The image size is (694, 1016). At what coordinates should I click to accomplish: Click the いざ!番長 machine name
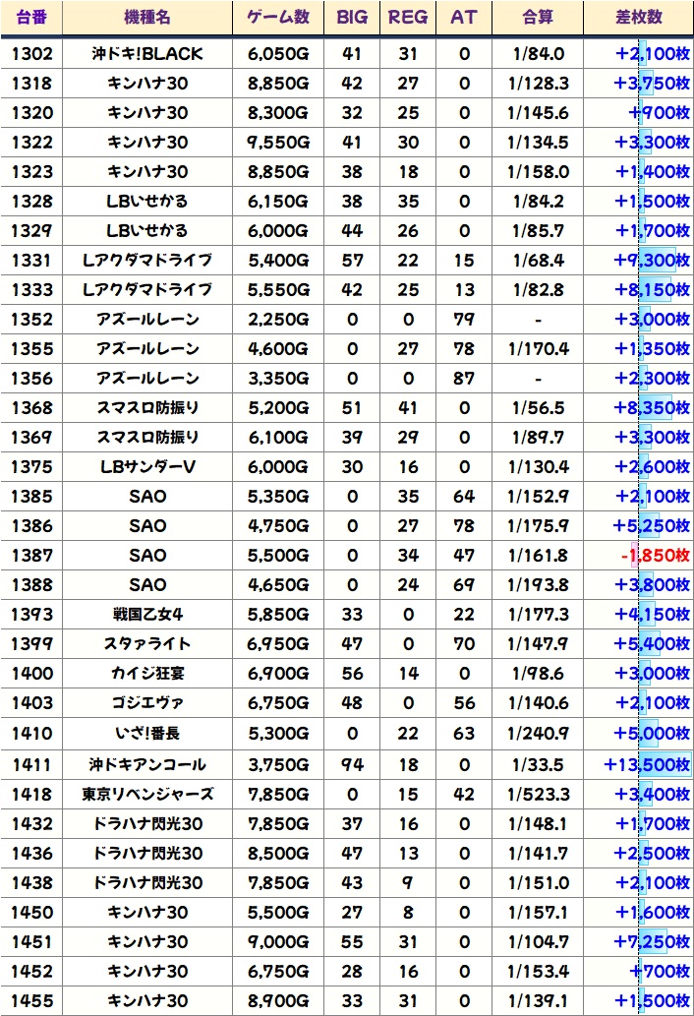point(146,733)
